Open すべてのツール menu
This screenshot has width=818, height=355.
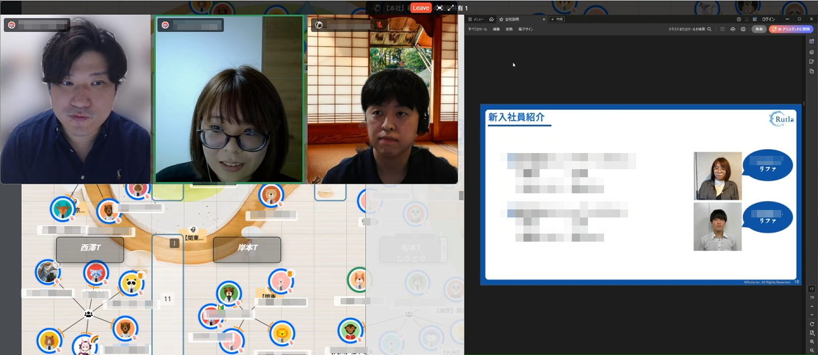pyautogui.click(x=477, y=29)
